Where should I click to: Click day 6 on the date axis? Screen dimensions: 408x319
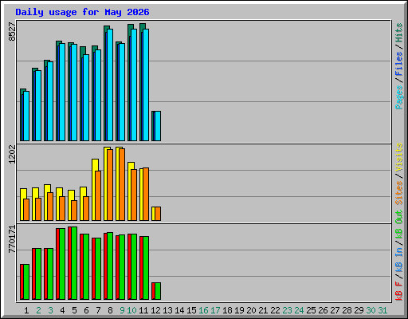(x=86, y=310)
